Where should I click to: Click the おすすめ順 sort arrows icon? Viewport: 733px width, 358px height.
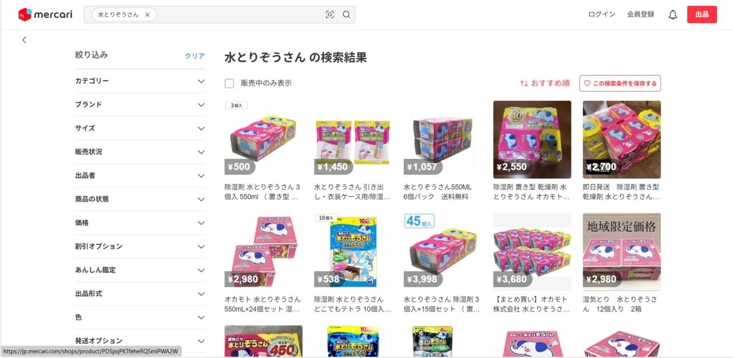point(524,83)
